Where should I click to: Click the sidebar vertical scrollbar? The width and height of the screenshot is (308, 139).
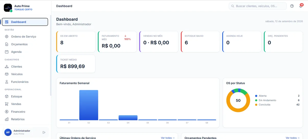(x=51, y=55)
